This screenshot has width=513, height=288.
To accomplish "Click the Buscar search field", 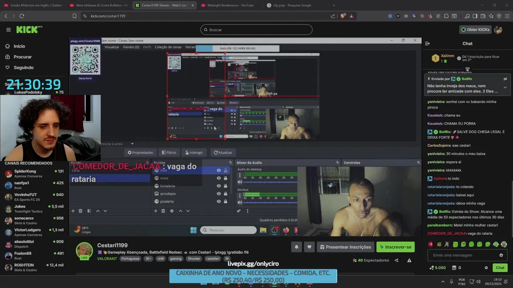I will pos(256,30).
